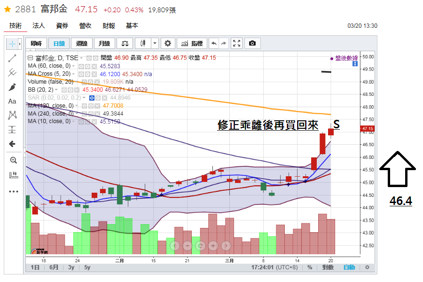423x282 pixels.
Task: Open chart settings gear in toolbar
Action: [168, 43]
